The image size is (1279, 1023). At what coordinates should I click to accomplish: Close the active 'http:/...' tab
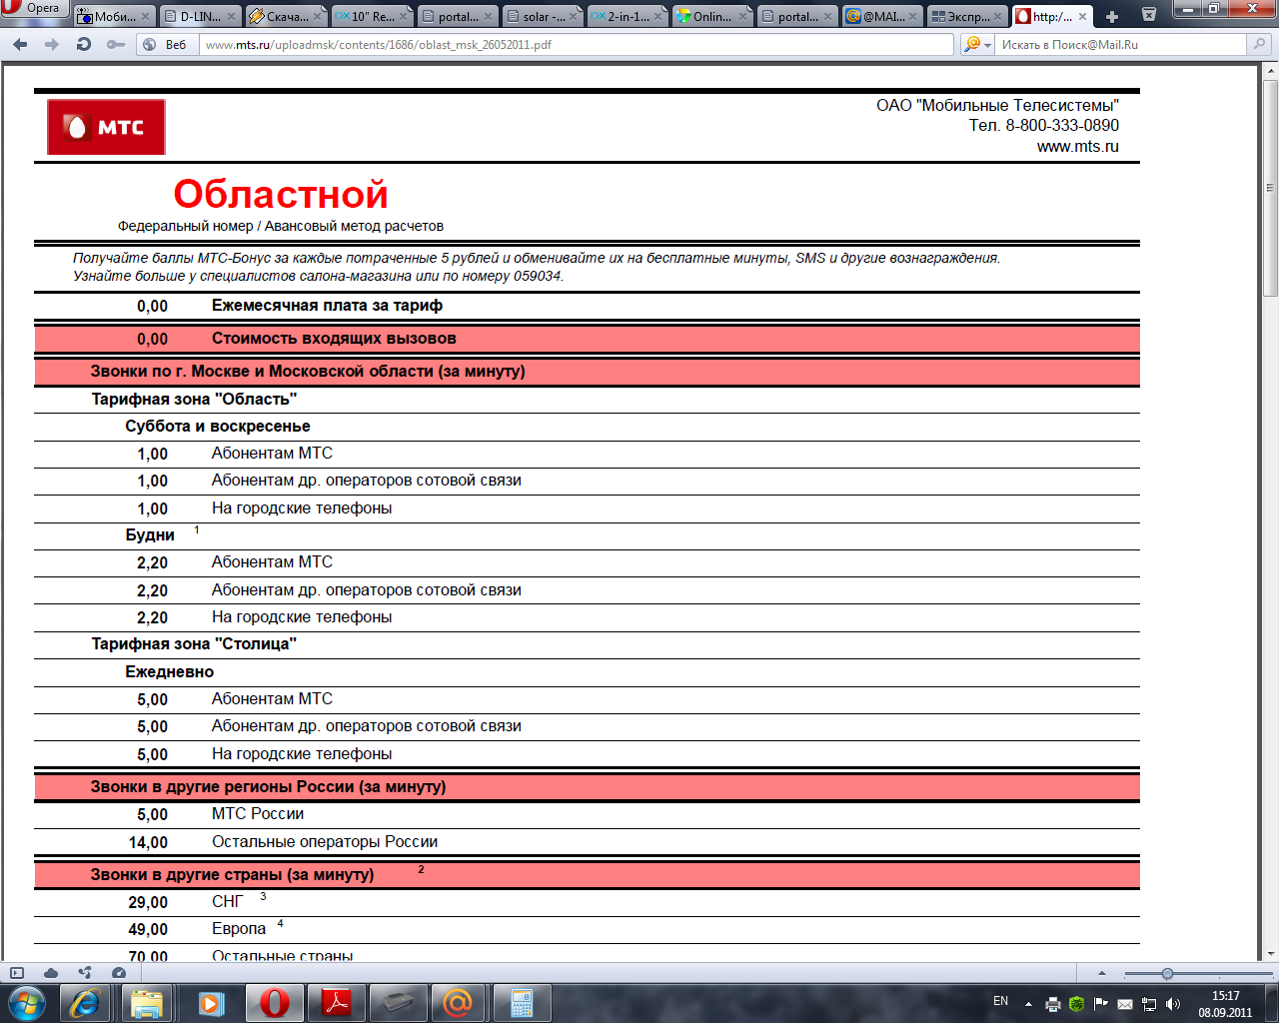(1082, 17)
